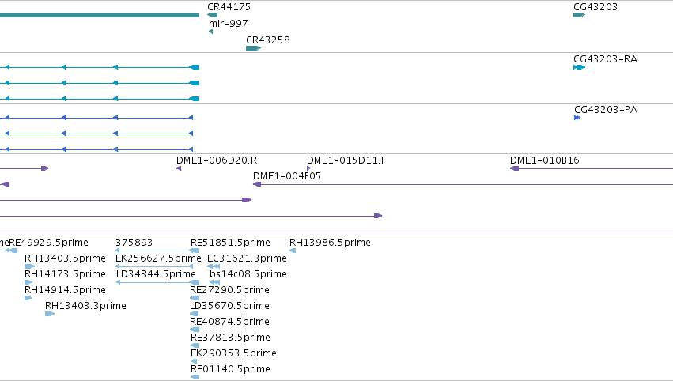Viewport: 673px width, 381px height.
Task: Click the CG43203-PA double-arrow glyph
Action: point(577,118)
